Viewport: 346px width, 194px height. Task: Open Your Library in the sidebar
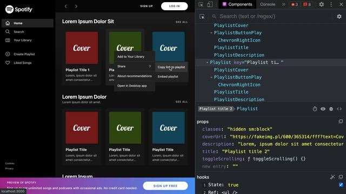pos(23,40)
